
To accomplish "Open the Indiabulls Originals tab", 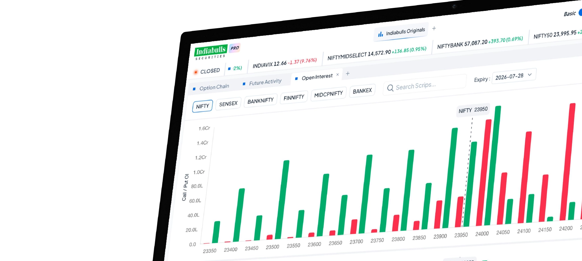I will tap(402, 32).
